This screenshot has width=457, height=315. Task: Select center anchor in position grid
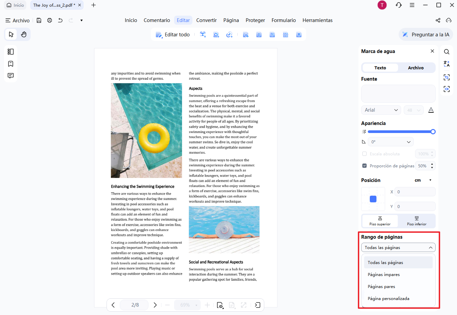tap(373, 199)
